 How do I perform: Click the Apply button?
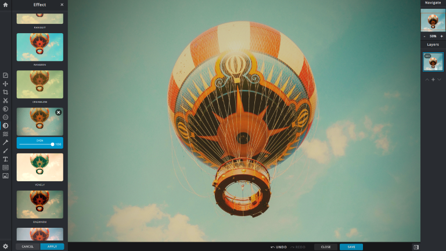click(52, 246)
